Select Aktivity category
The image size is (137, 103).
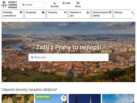tap(124, 14)
